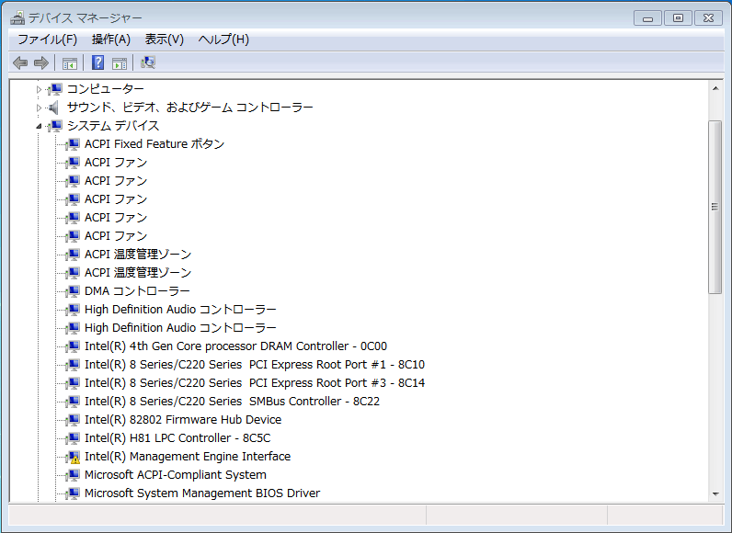This screenshot has width=732, height=533.
Task: Click the vertical scrollbar thumb
Action: click(715, 207)
